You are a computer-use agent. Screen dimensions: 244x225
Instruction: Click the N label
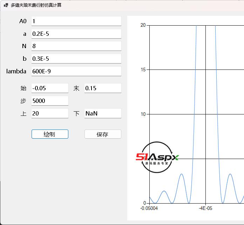click(x=24, y=46)
